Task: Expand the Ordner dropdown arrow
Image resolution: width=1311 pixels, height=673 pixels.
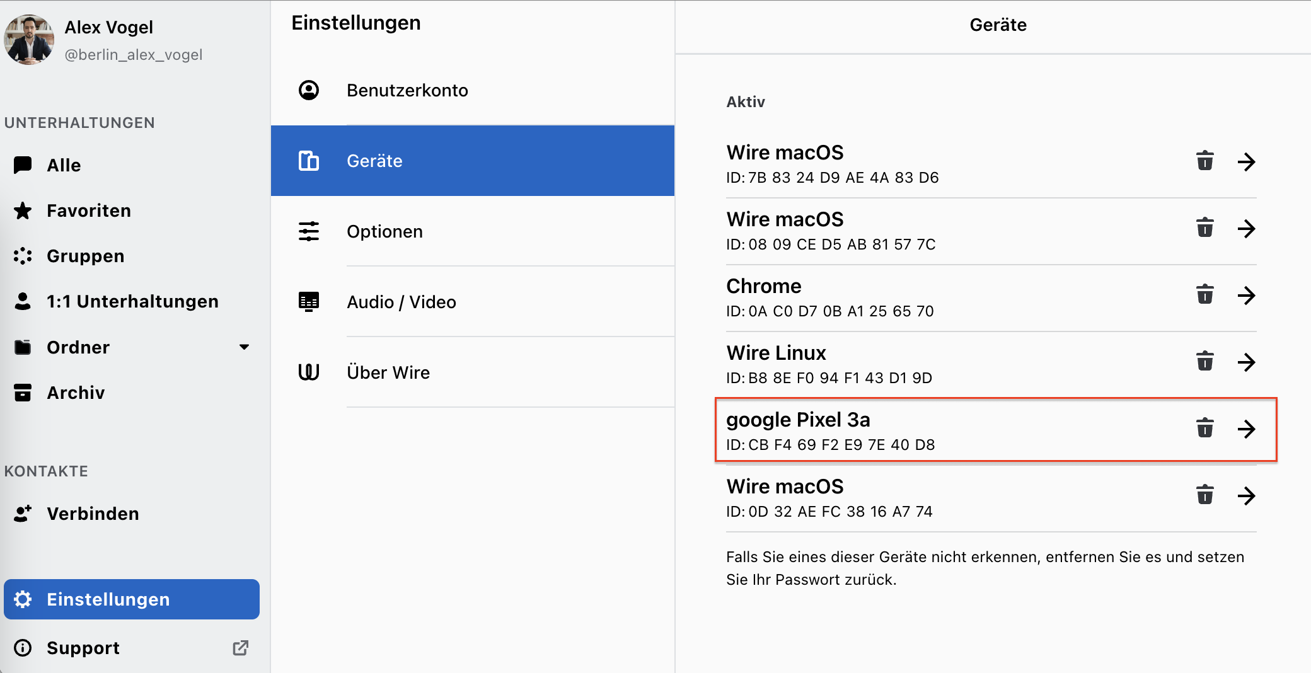Action: (x=245, y=347)
